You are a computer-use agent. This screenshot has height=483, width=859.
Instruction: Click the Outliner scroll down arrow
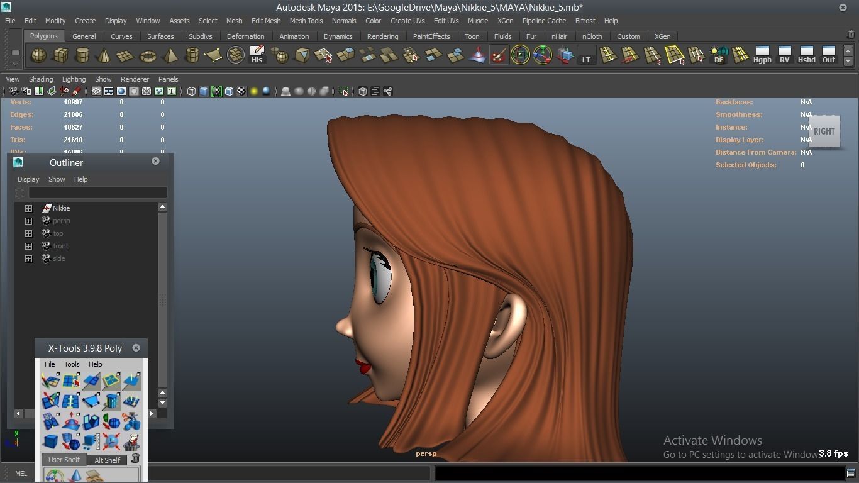click(x=162, y=402)
